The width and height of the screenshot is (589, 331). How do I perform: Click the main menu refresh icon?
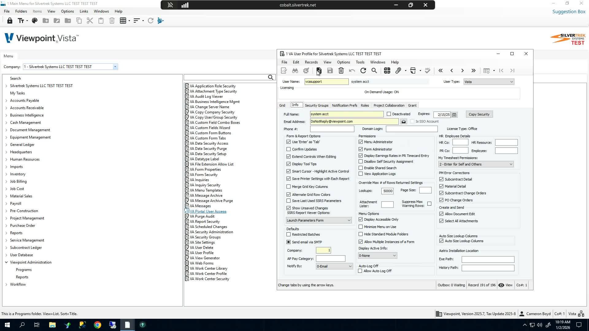(x=151, y=21)
